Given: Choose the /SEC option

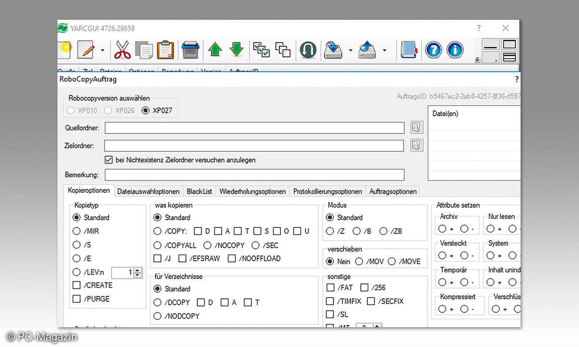Looking at the screenshot, I should click(255, 245).
